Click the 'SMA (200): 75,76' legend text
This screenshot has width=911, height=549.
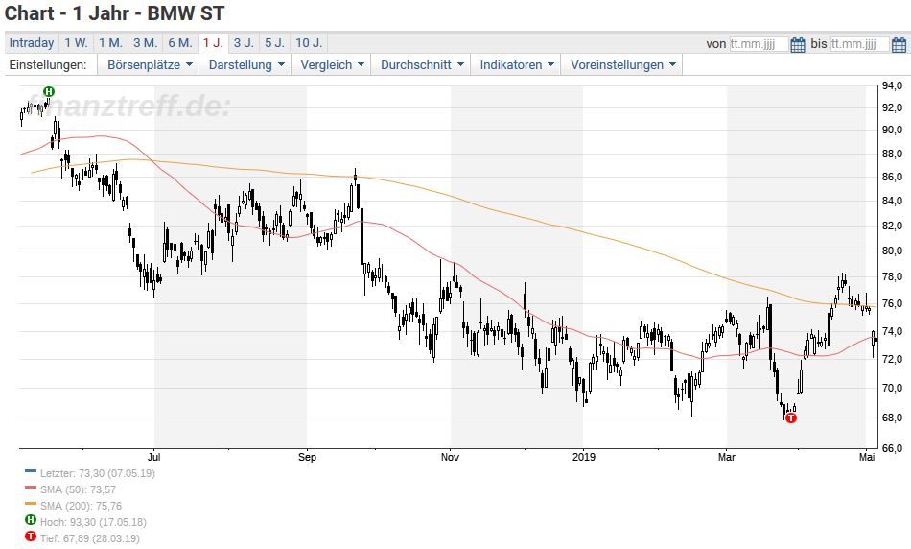click(x=81, y=506)
